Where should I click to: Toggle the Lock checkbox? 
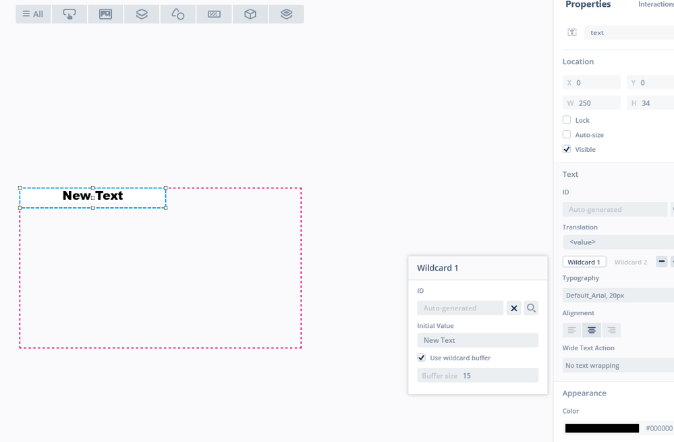pos(567,120)
